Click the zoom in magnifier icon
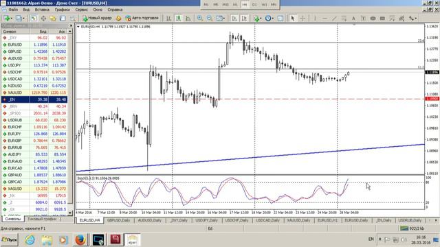The width and height of the screenshot is (440, 247). pyautogui.click(x=200, y=19)
